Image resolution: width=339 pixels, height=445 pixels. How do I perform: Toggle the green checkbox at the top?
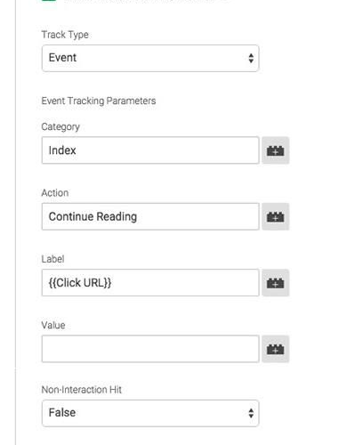point(49,1)
